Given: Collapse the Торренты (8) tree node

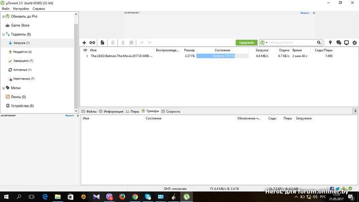Looking at the screenshot, I should 4,35.
